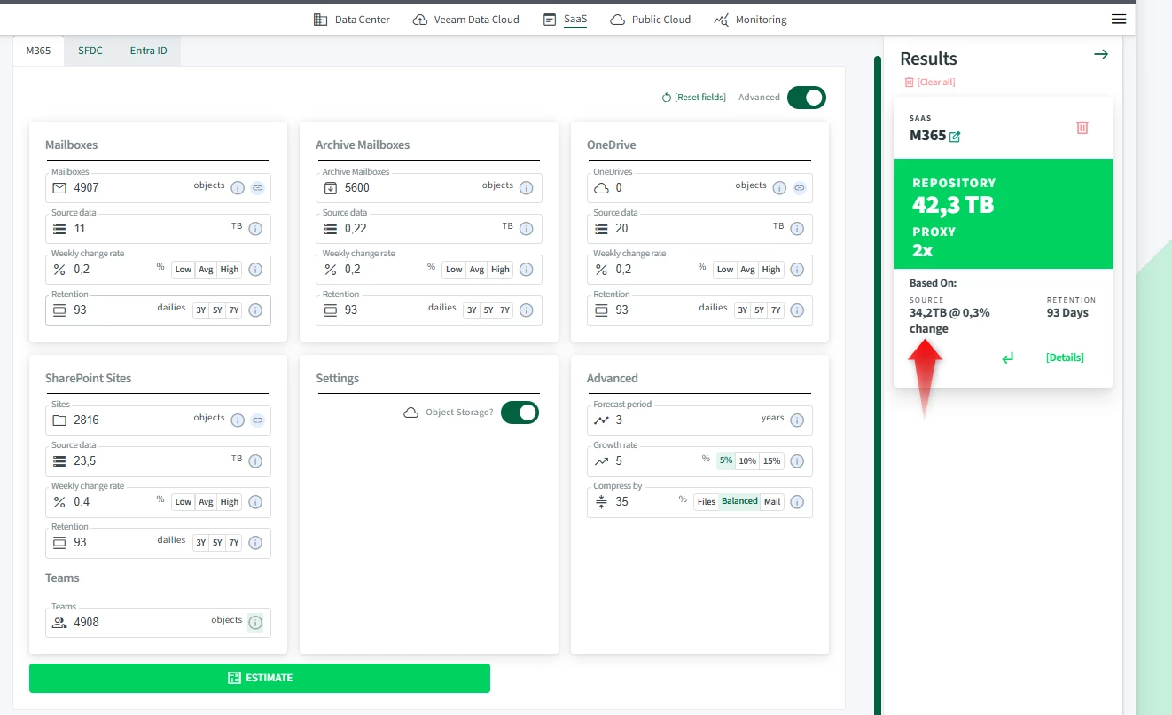Image resolution: width=1172 pixels, height=715 pixels.
Task: Click info icon for SharePoint Source data
Action: coord(255,461)
